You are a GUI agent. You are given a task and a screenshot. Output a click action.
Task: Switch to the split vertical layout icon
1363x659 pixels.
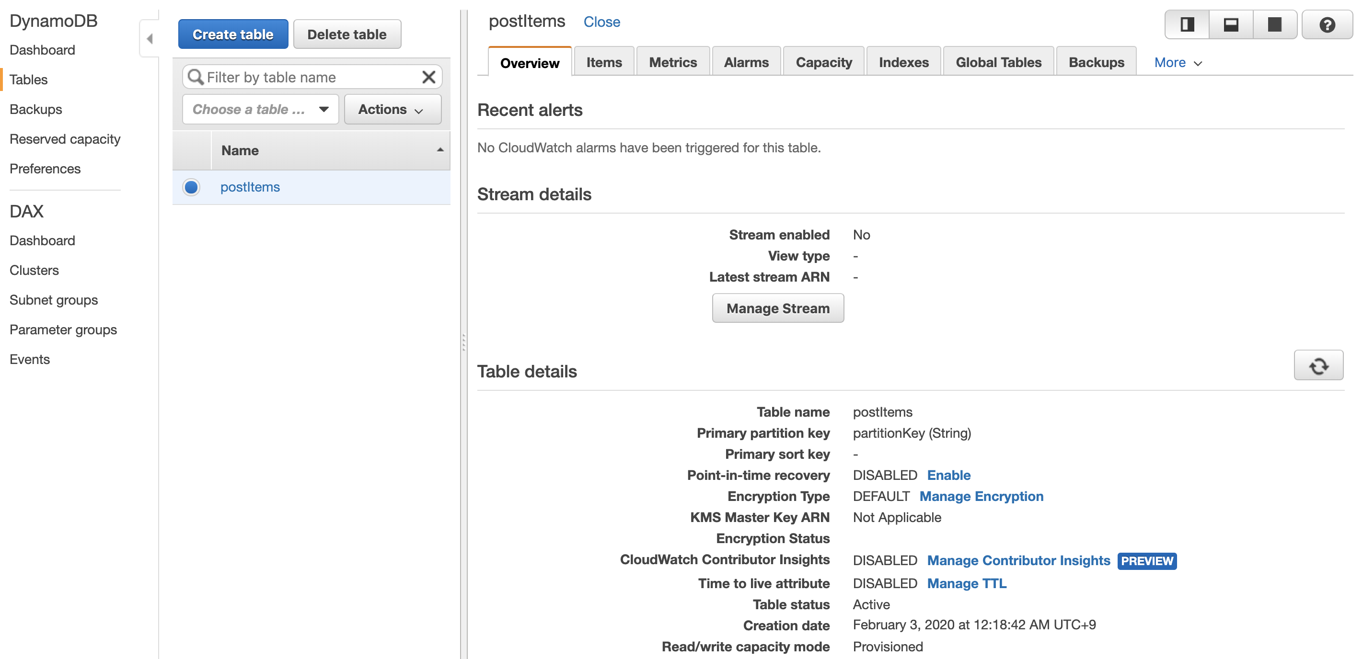pos(1187,25)
